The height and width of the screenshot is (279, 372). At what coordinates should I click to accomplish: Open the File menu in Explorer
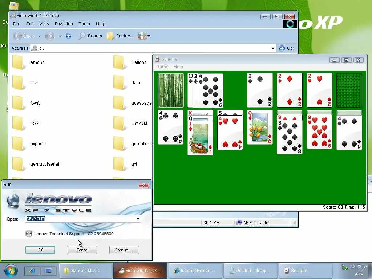click(x=16, y=24)
